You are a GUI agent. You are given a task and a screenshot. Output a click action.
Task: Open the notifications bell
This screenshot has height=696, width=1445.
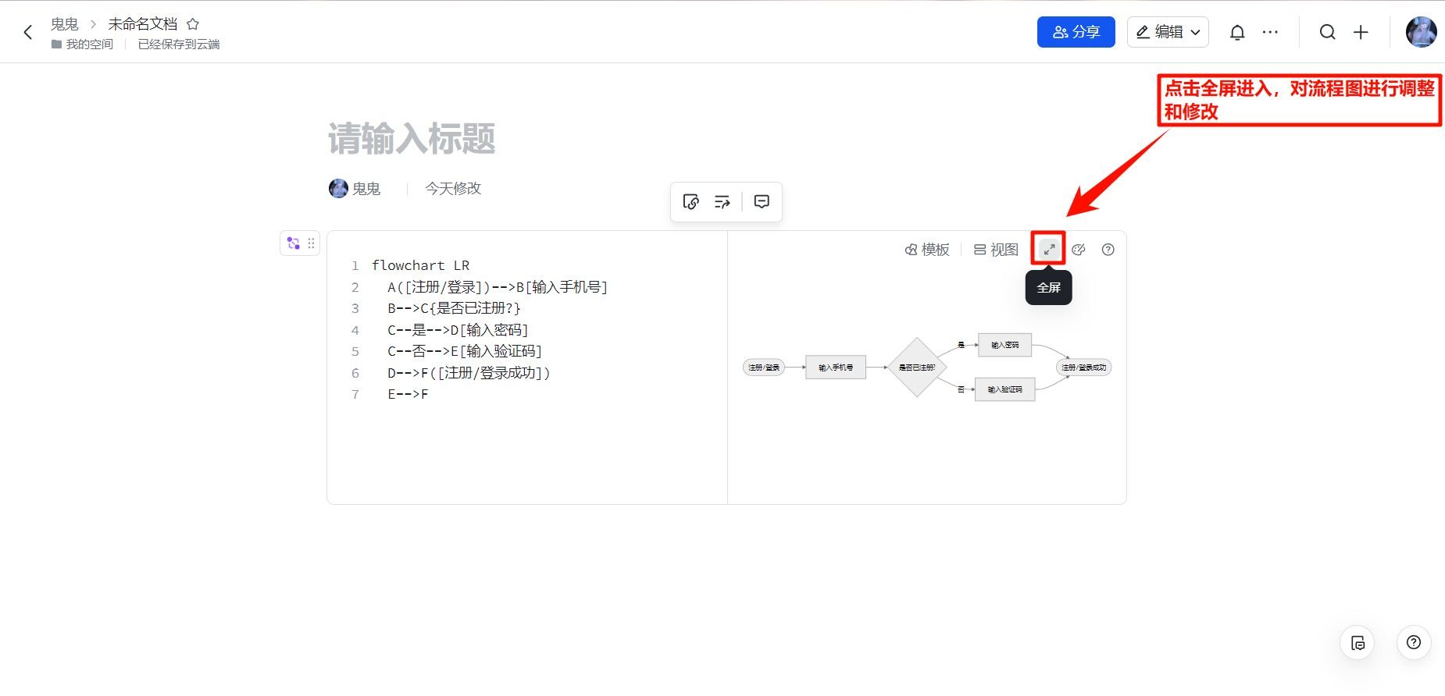[1237, 32]
